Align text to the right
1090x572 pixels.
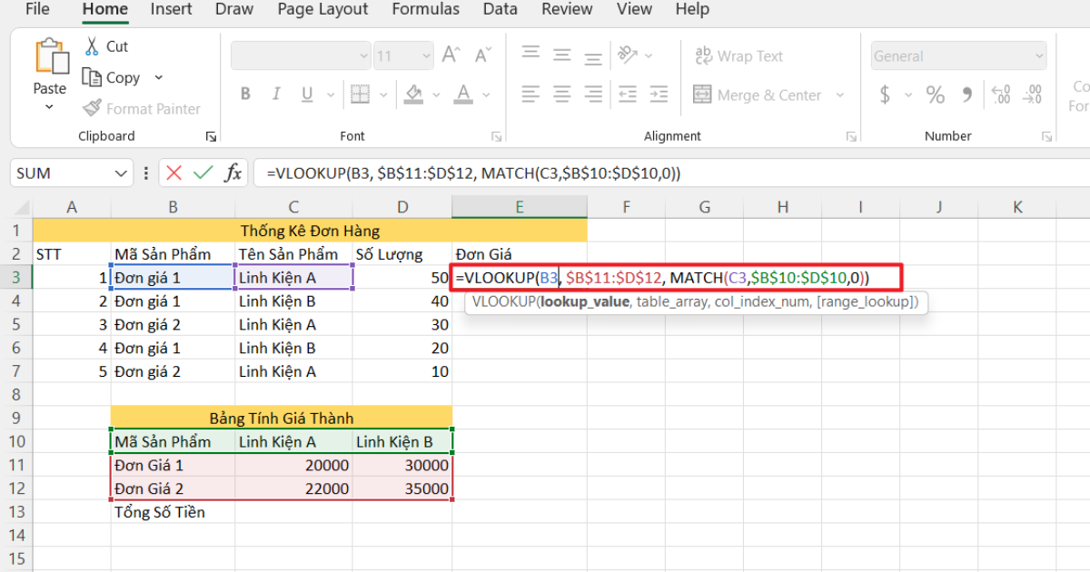593,94
